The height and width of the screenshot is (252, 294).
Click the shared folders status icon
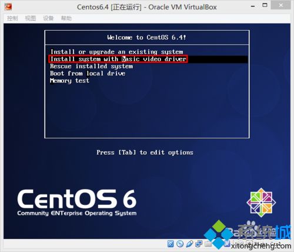click(208, 244)
